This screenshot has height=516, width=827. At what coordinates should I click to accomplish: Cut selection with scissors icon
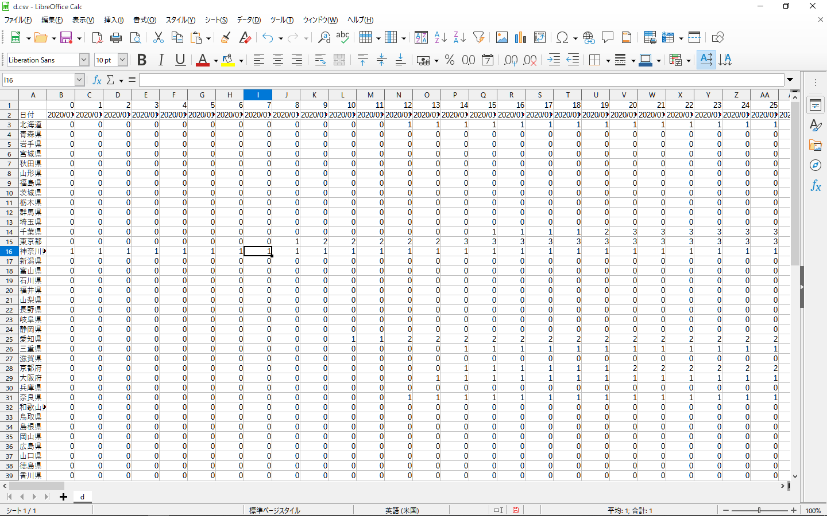[159, 38]
